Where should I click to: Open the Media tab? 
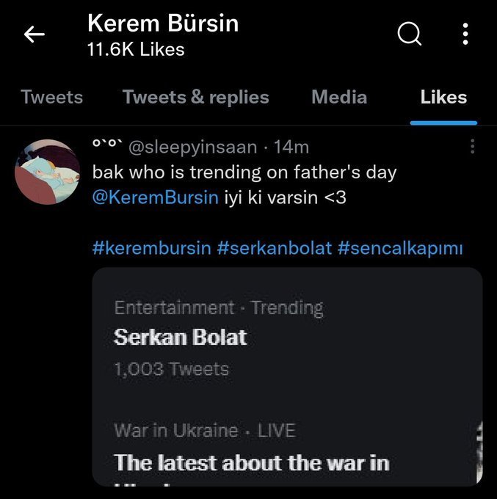pyautogui.click(x=338, y=97)
